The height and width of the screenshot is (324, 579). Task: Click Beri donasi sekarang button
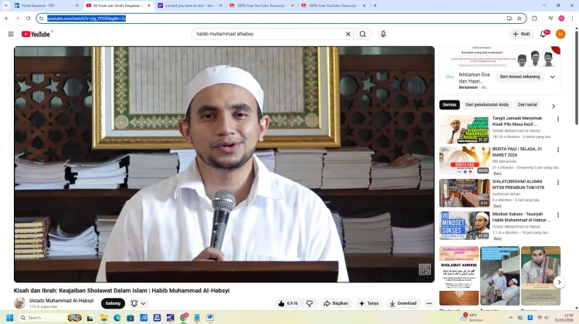pyautogui.click(x=520, y=76)
